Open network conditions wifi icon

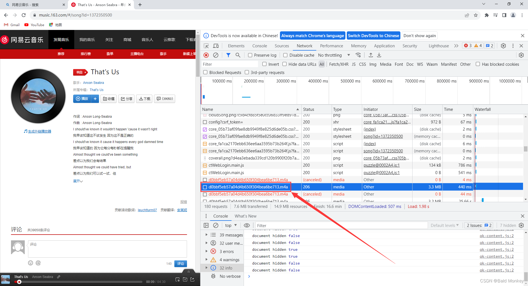(x=358, y=55)
